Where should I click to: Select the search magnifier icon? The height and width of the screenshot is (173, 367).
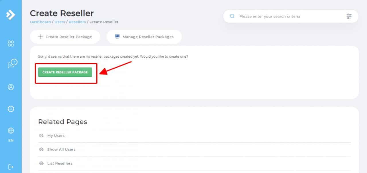pyautogui.click(x=232, y=16)
